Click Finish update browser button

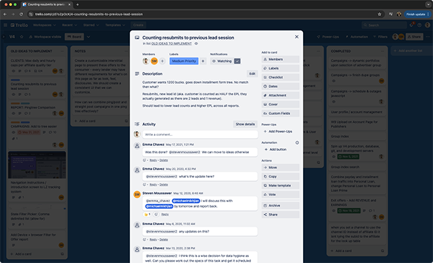(x=417, y=14)
